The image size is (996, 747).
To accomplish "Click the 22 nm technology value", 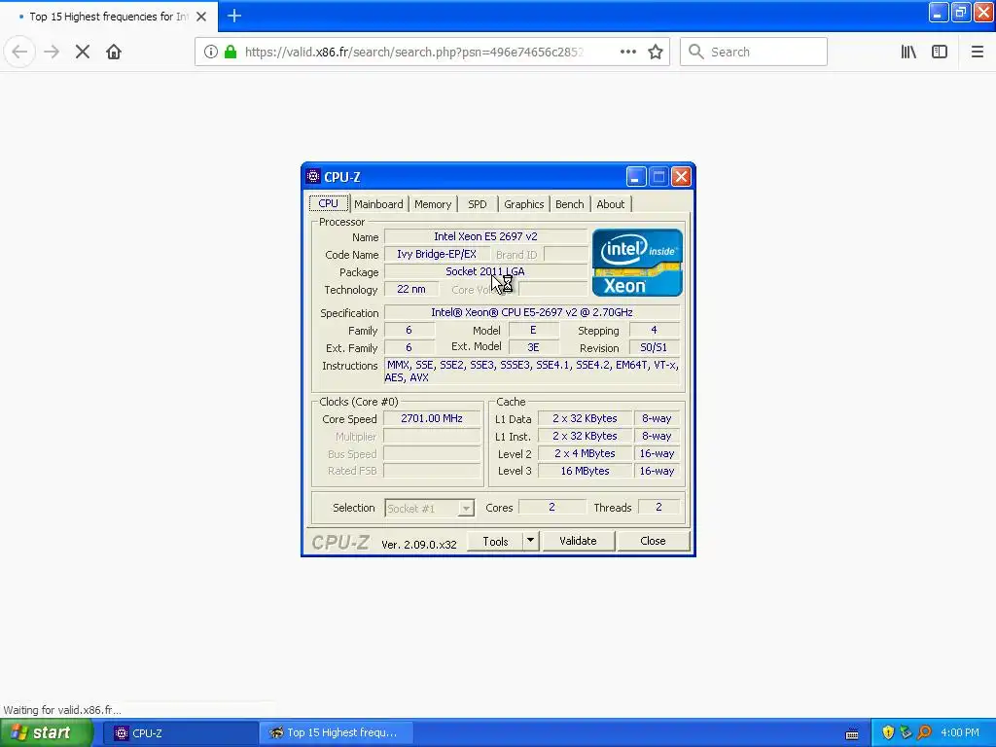I will tap(411, 289).
